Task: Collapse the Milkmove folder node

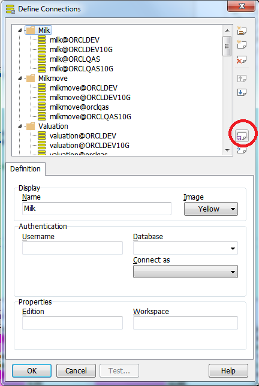Action: click(x=20, y=79)
